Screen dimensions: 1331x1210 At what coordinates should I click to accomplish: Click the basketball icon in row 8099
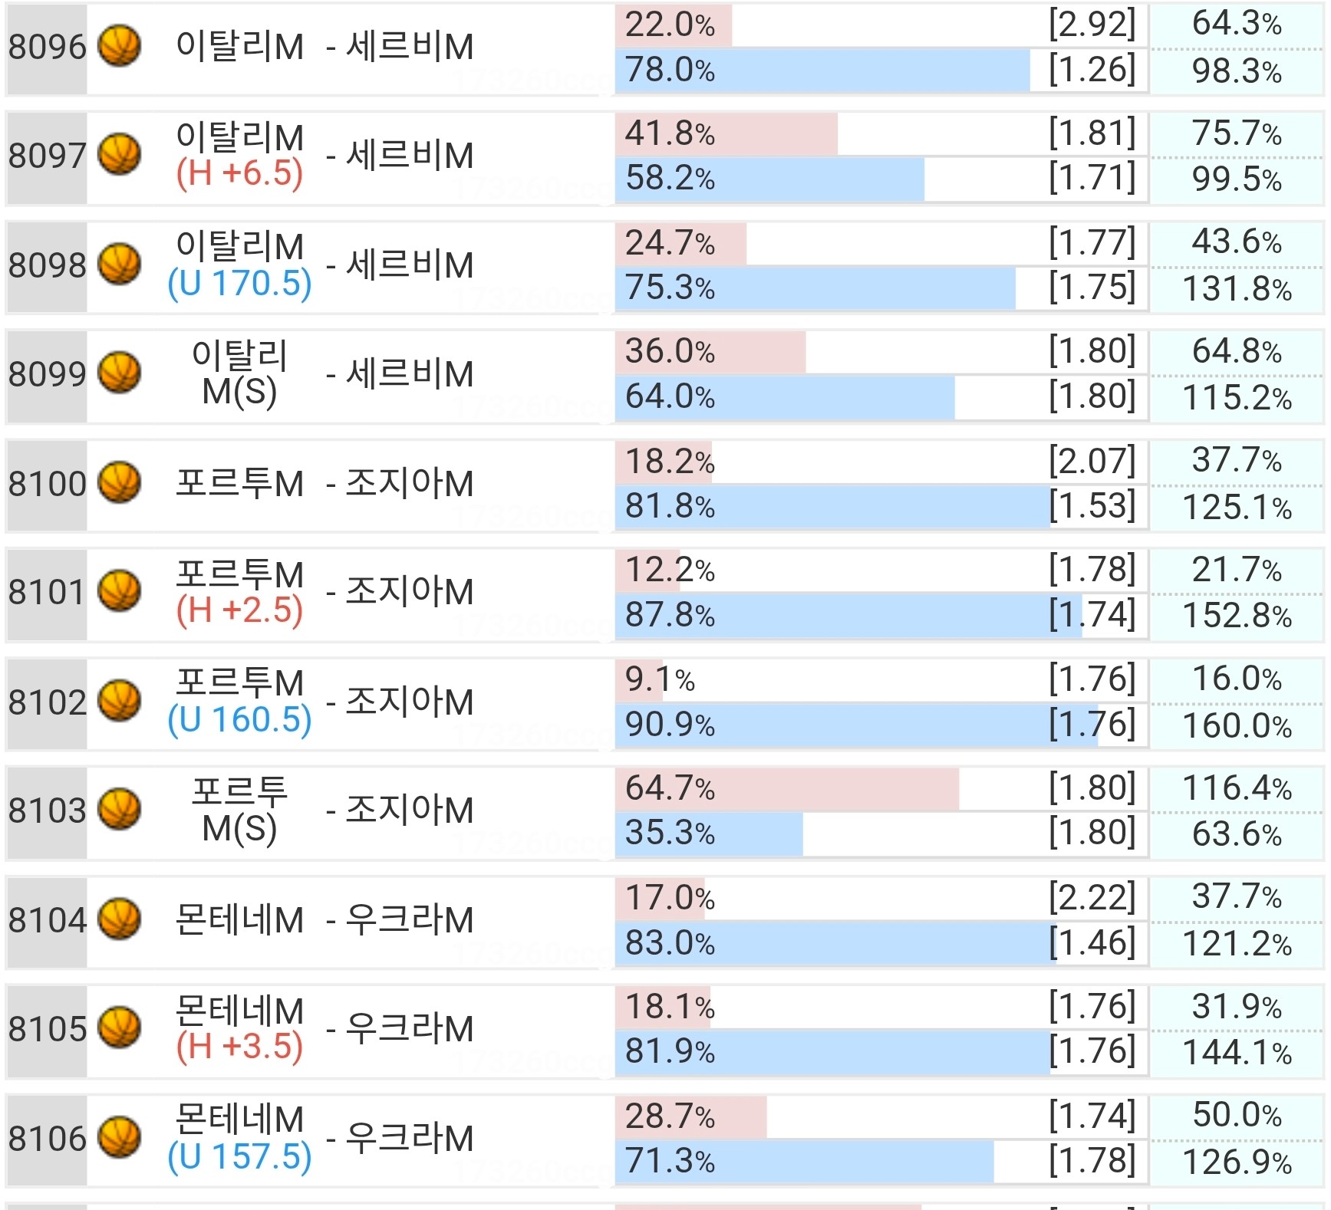[x=120, y=373]
